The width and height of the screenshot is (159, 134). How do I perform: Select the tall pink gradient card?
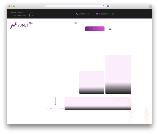[x=118, y=74]
